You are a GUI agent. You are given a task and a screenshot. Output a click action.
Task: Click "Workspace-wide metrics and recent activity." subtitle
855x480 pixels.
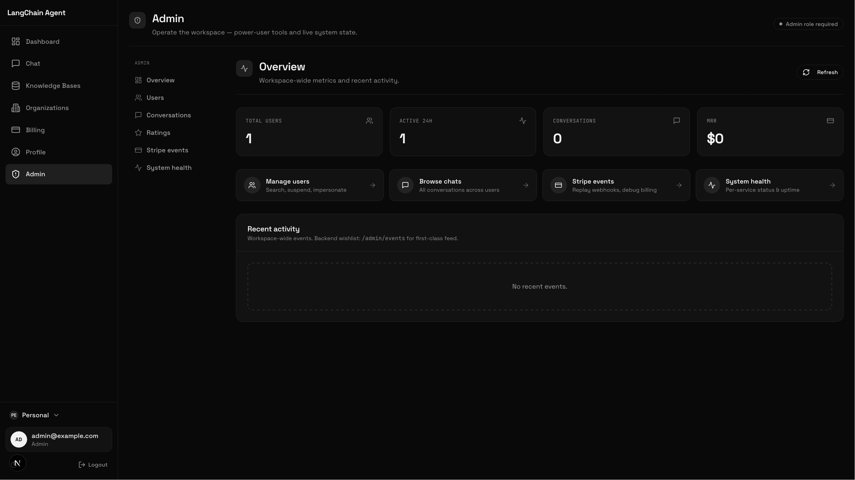coord(329,81)
